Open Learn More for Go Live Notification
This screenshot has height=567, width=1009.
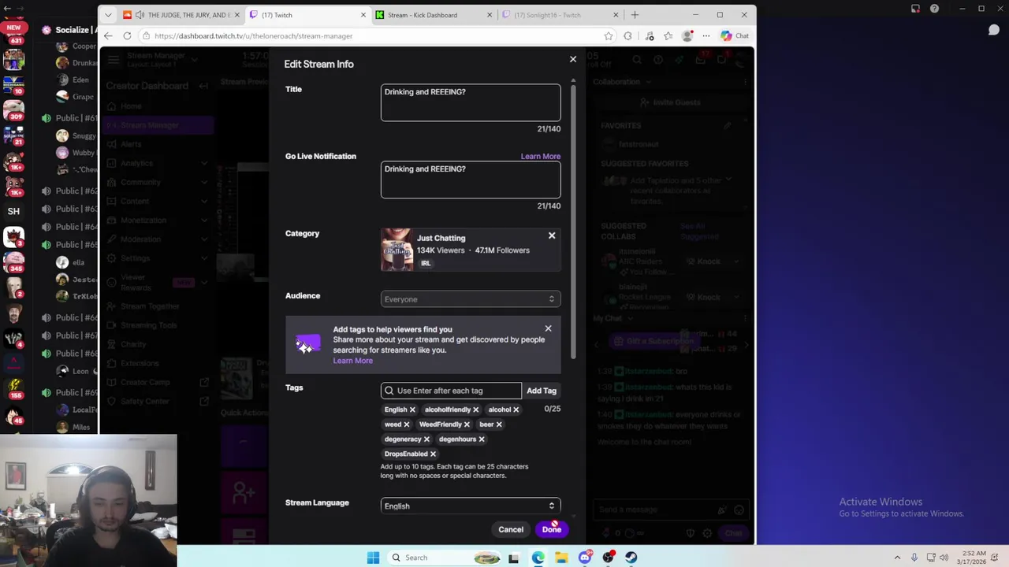tap(541, 156)
